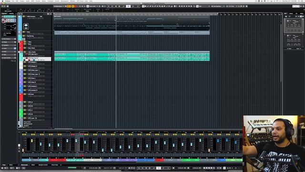Image resolution: width=305 pixels, height=172 pixels.
Task: Unmute the Bass Clean track
Action: pyautogui.click(x=25, y=48)
